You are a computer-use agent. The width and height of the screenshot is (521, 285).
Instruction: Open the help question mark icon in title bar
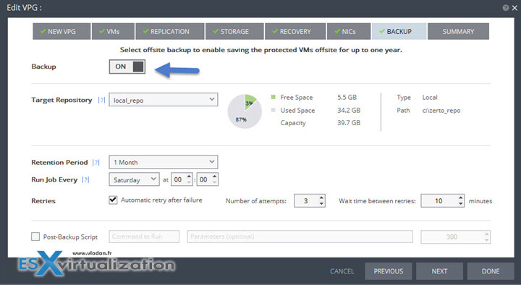tap(505, 8)
